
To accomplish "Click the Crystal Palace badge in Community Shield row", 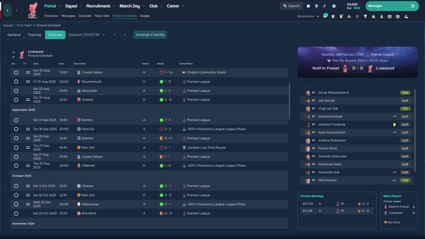I will coord(79,72).
